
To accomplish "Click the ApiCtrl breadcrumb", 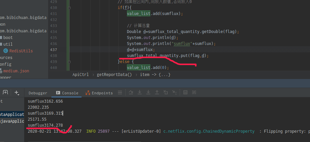I will (81, 75).
